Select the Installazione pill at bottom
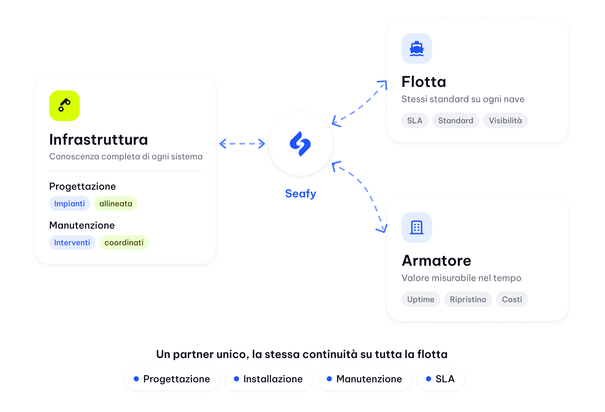 (x=269, y=379)
